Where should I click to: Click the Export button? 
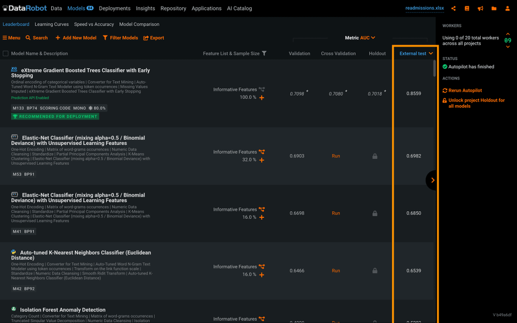(x=154, y=38)
